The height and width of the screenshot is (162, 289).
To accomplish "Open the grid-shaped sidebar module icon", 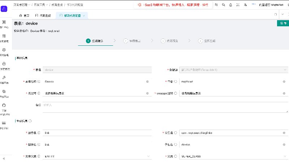I will click(x=4, y=36).
